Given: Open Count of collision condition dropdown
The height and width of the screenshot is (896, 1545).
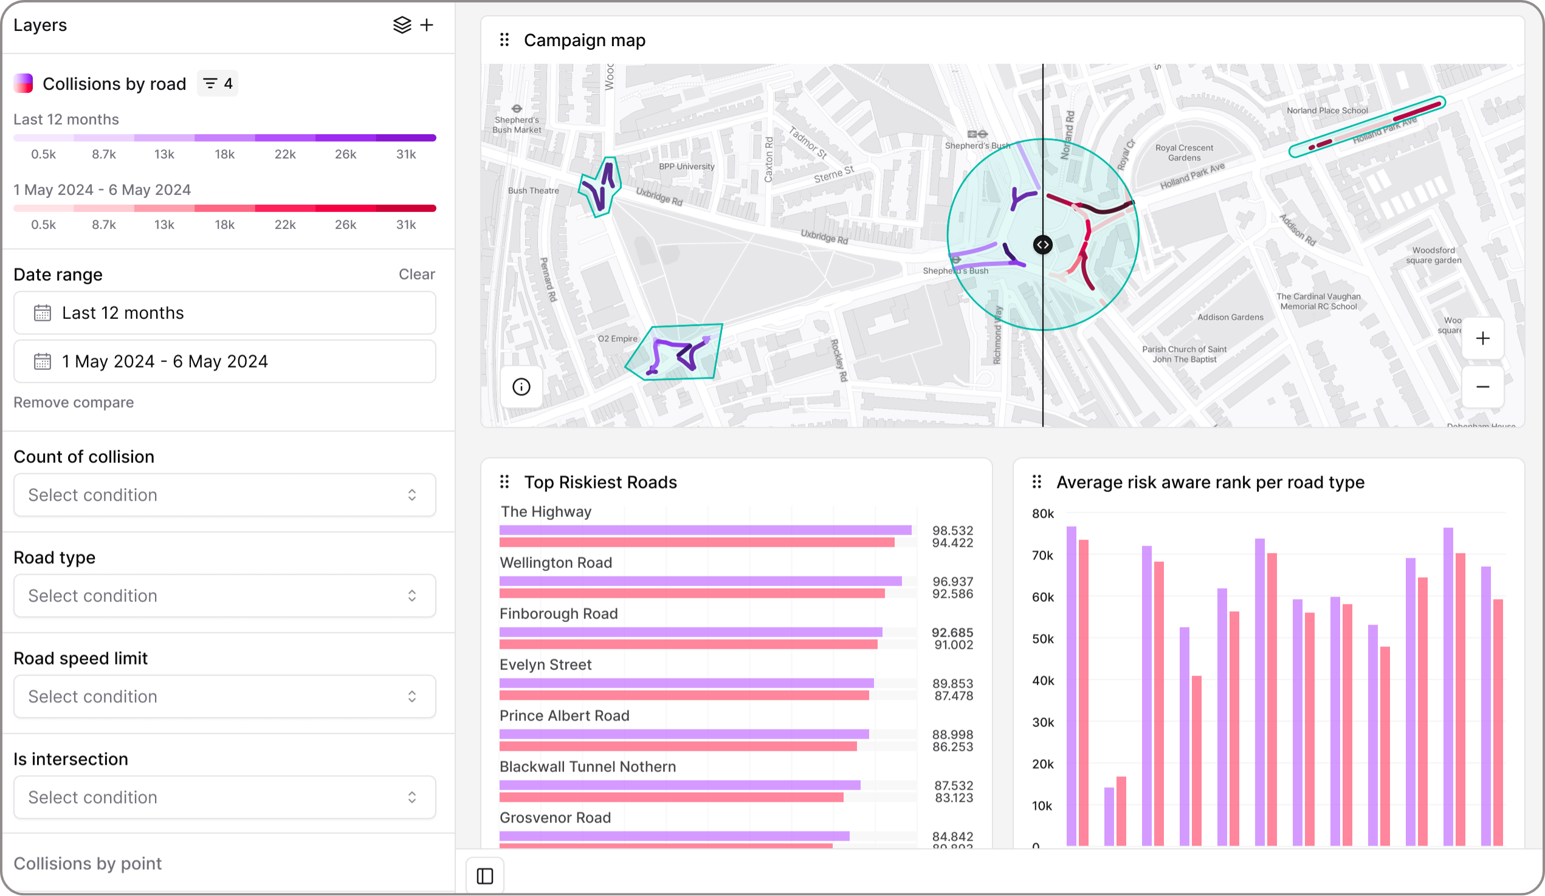Looking at the screenshot, I should point(224,495).
